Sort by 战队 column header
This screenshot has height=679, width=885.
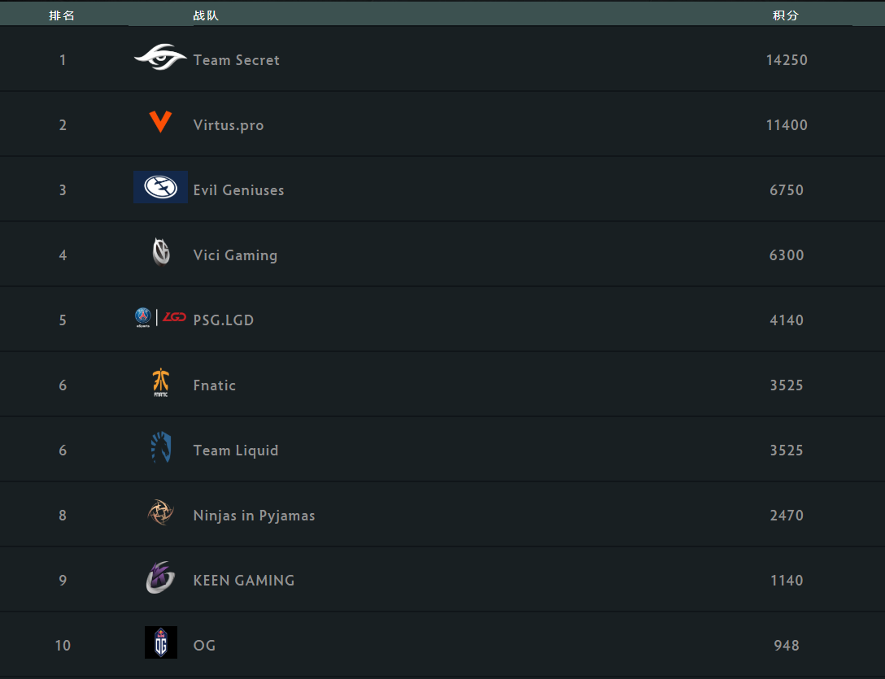click(206, 15)
